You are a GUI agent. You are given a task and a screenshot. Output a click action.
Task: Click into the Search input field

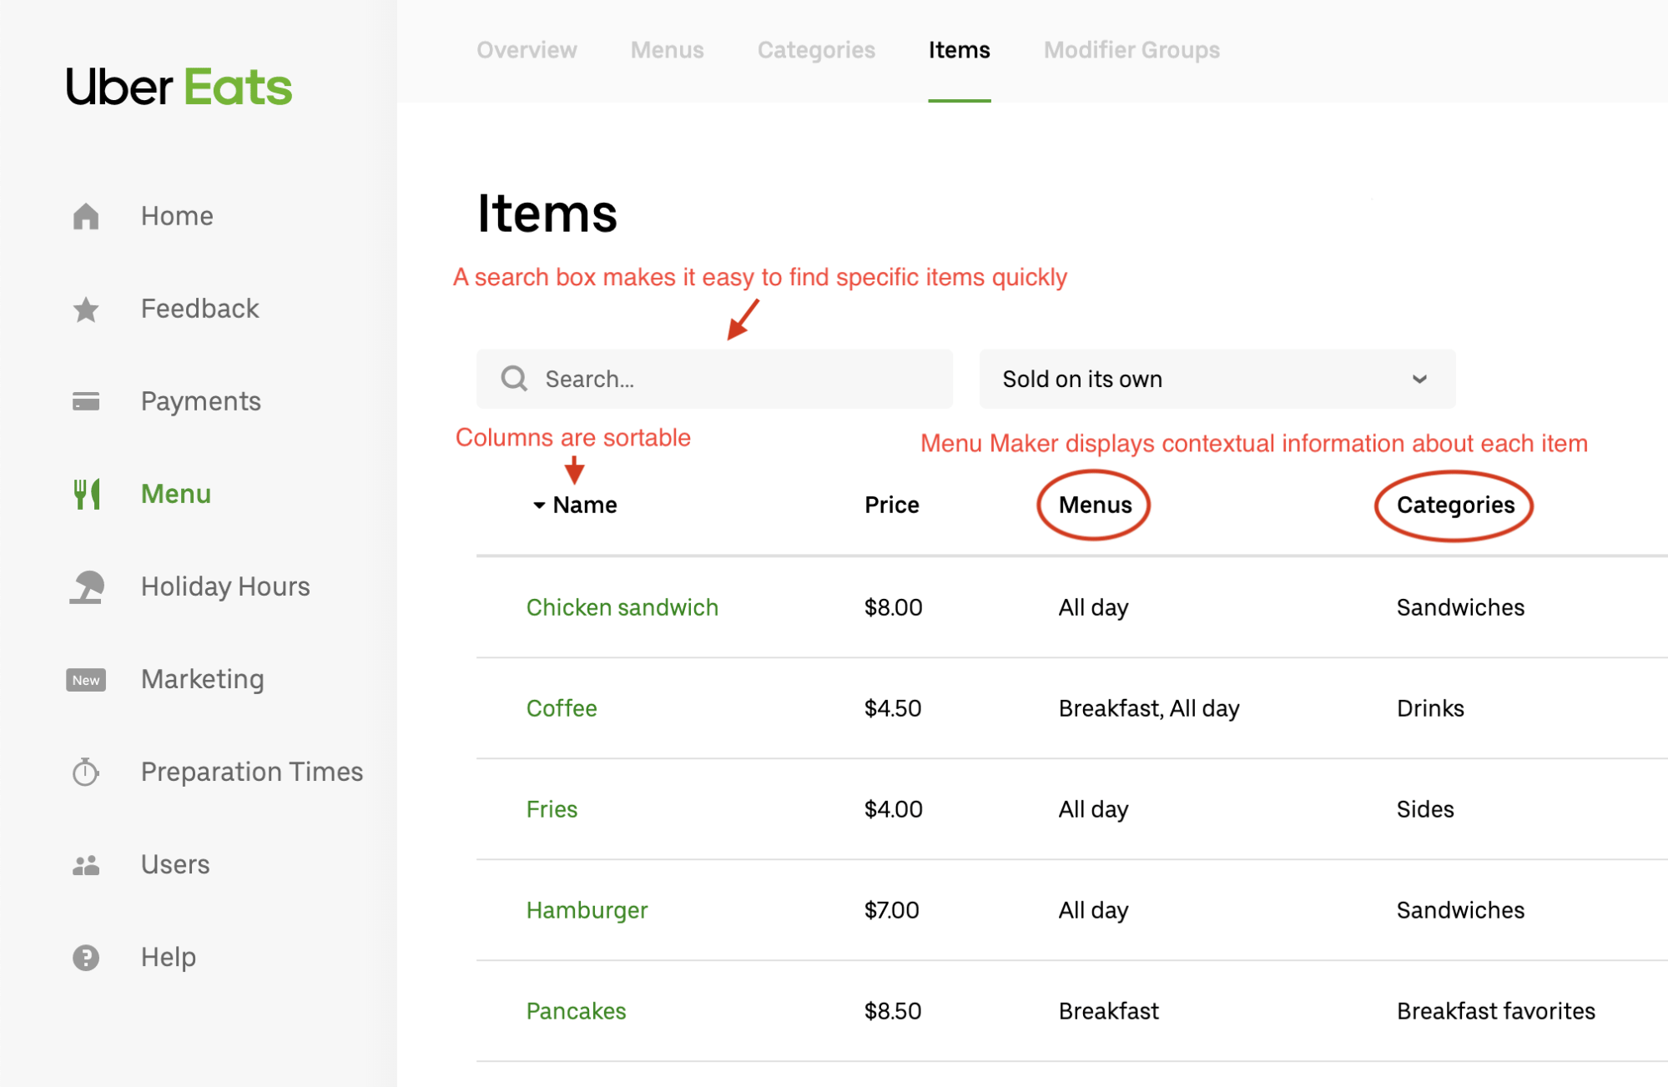coord(714,379)
